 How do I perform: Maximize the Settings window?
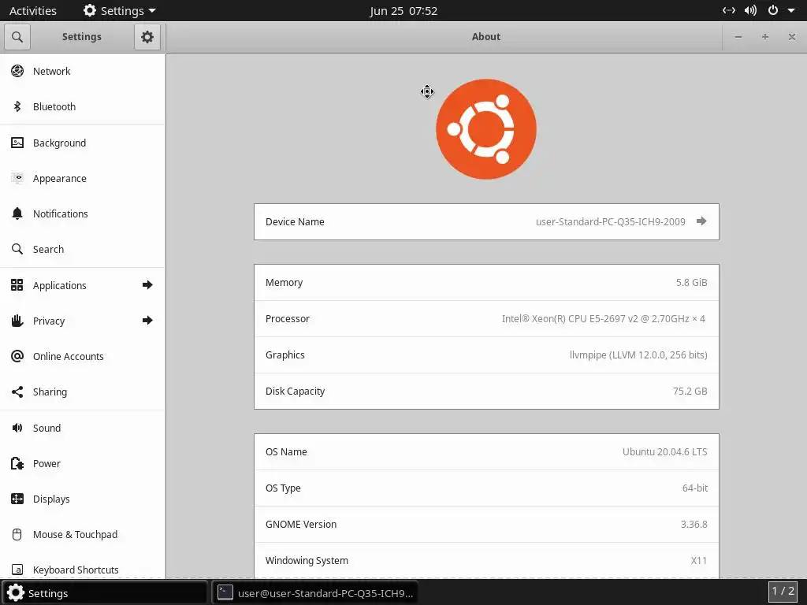coord(764,37)
